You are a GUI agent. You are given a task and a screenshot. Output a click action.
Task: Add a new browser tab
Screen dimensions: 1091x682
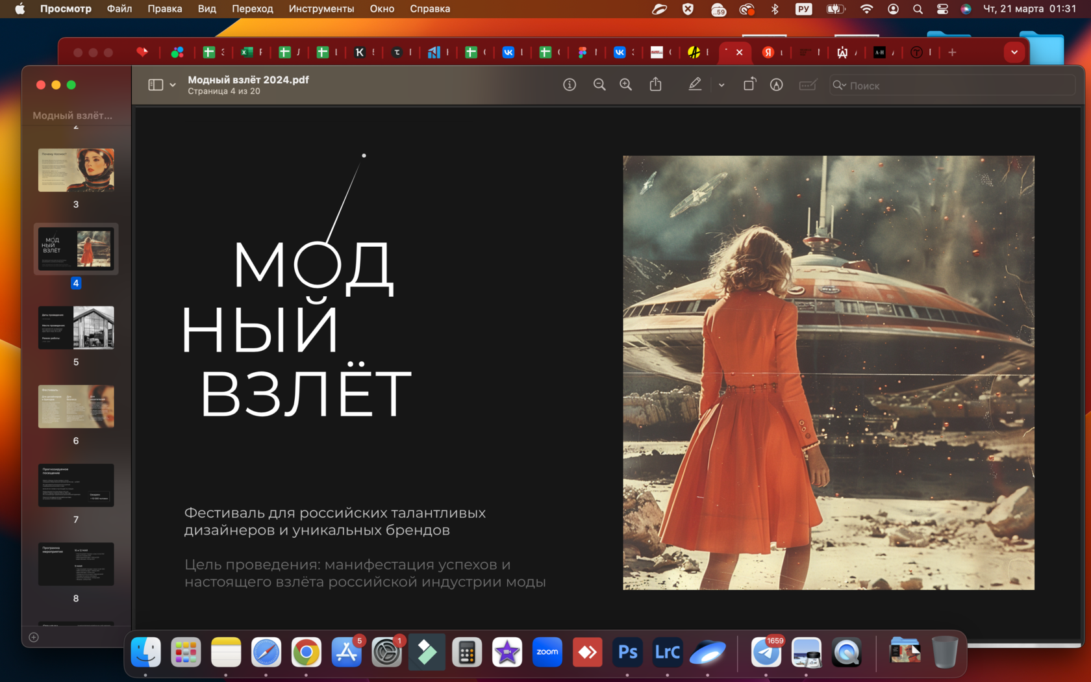(x=953, y=52)
